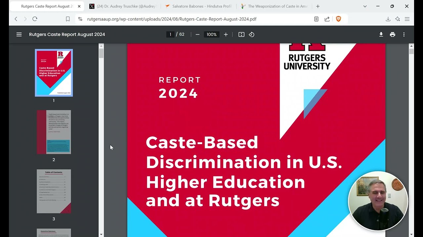Select page 1 thumbnail
This screenshot has height=237, width=423.
click(x=54, y=73)
